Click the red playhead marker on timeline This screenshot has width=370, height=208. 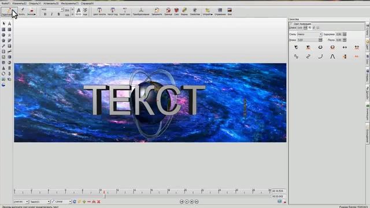[x=104, y=192]
